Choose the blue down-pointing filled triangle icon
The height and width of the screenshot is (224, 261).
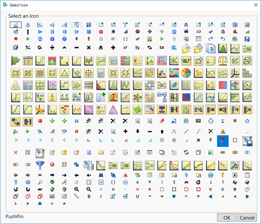(174, 196)
